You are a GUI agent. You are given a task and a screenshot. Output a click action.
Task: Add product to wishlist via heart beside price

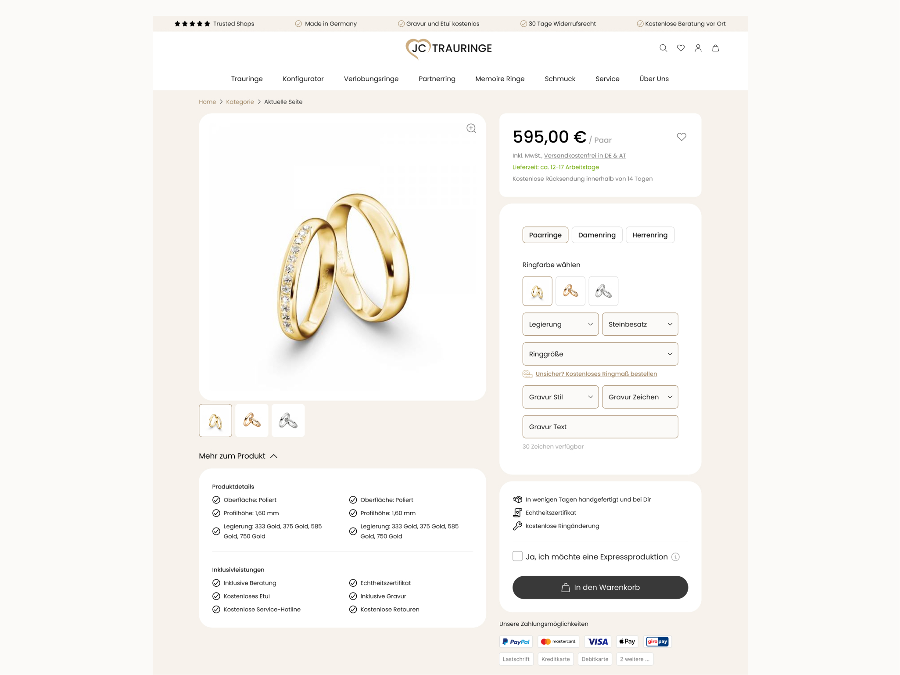(681, 137)
